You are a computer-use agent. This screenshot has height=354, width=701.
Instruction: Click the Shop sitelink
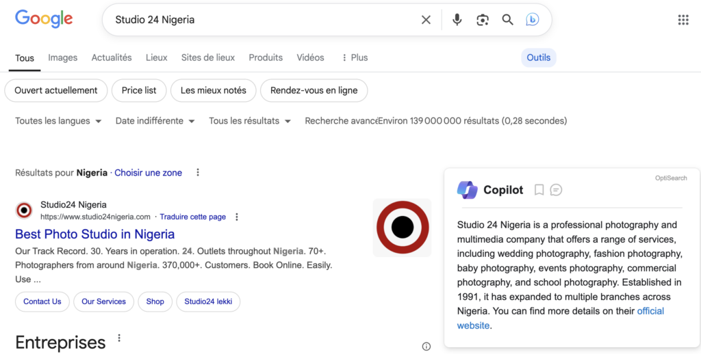click(155, 302)
